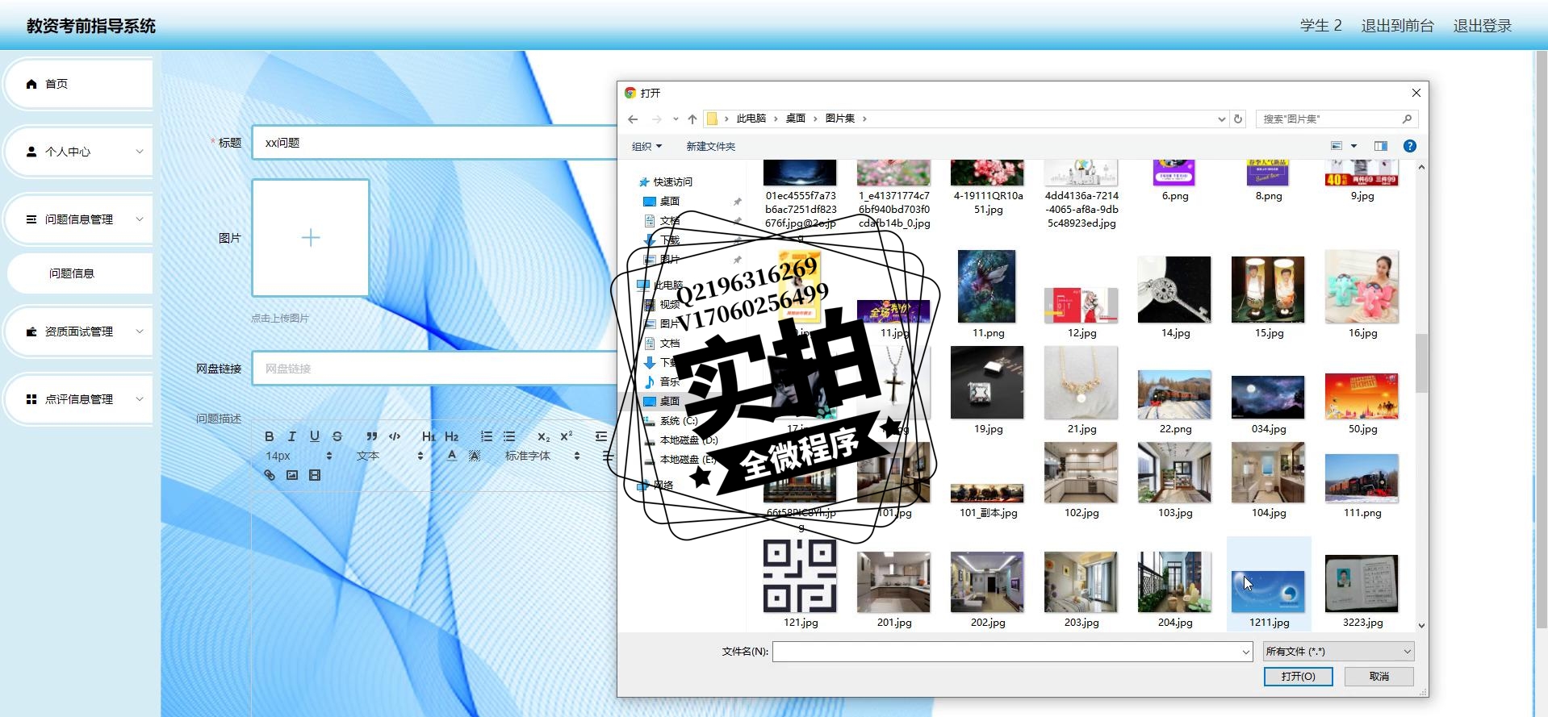The height and width of the screenshot is (717, 1548).
Task: Select pinned 桌面 under 快速访问
Action: coord(670,202)
